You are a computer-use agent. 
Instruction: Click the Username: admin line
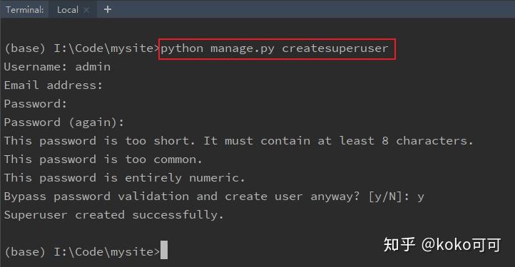(58, 67)
